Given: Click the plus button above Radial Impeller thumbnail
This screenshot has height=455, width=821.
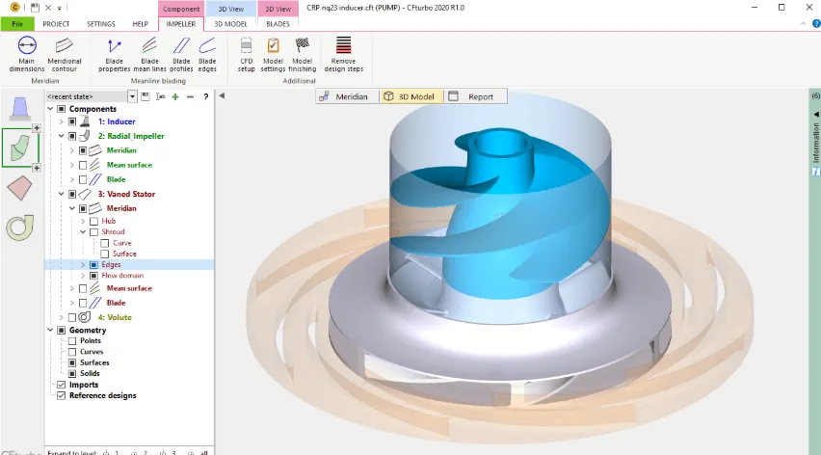Looking at the screenshot, I should [x=37, y=128].
